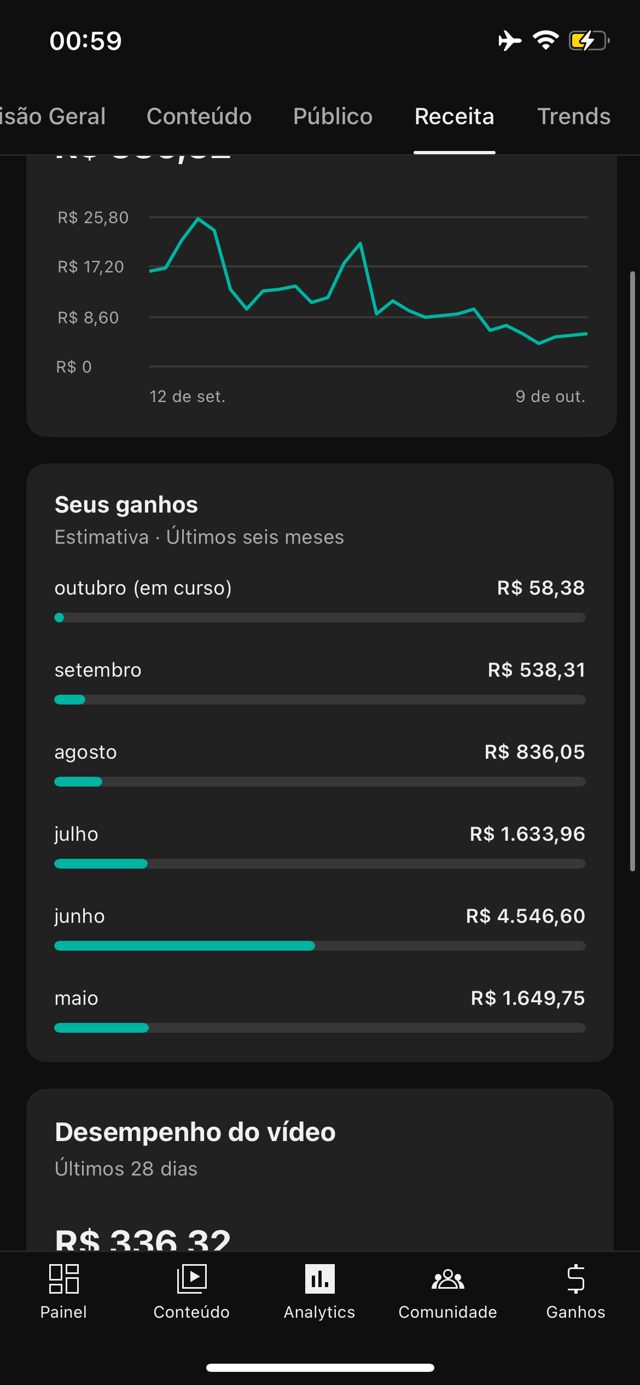The image size is (640, 1385).
Task: Tap the airplane mode status icon
Action: [x=509, y=41]
